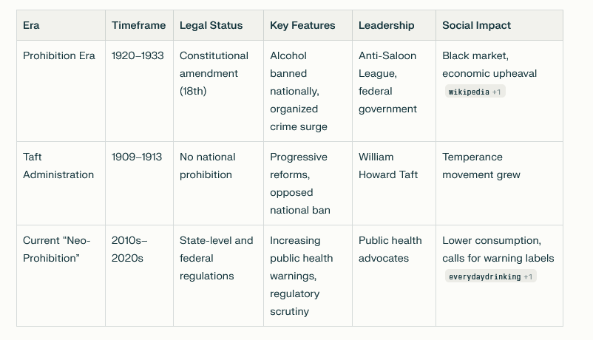Click the Legal Status header cell
This screenshot has width=593, height=340.
point(218,25)
